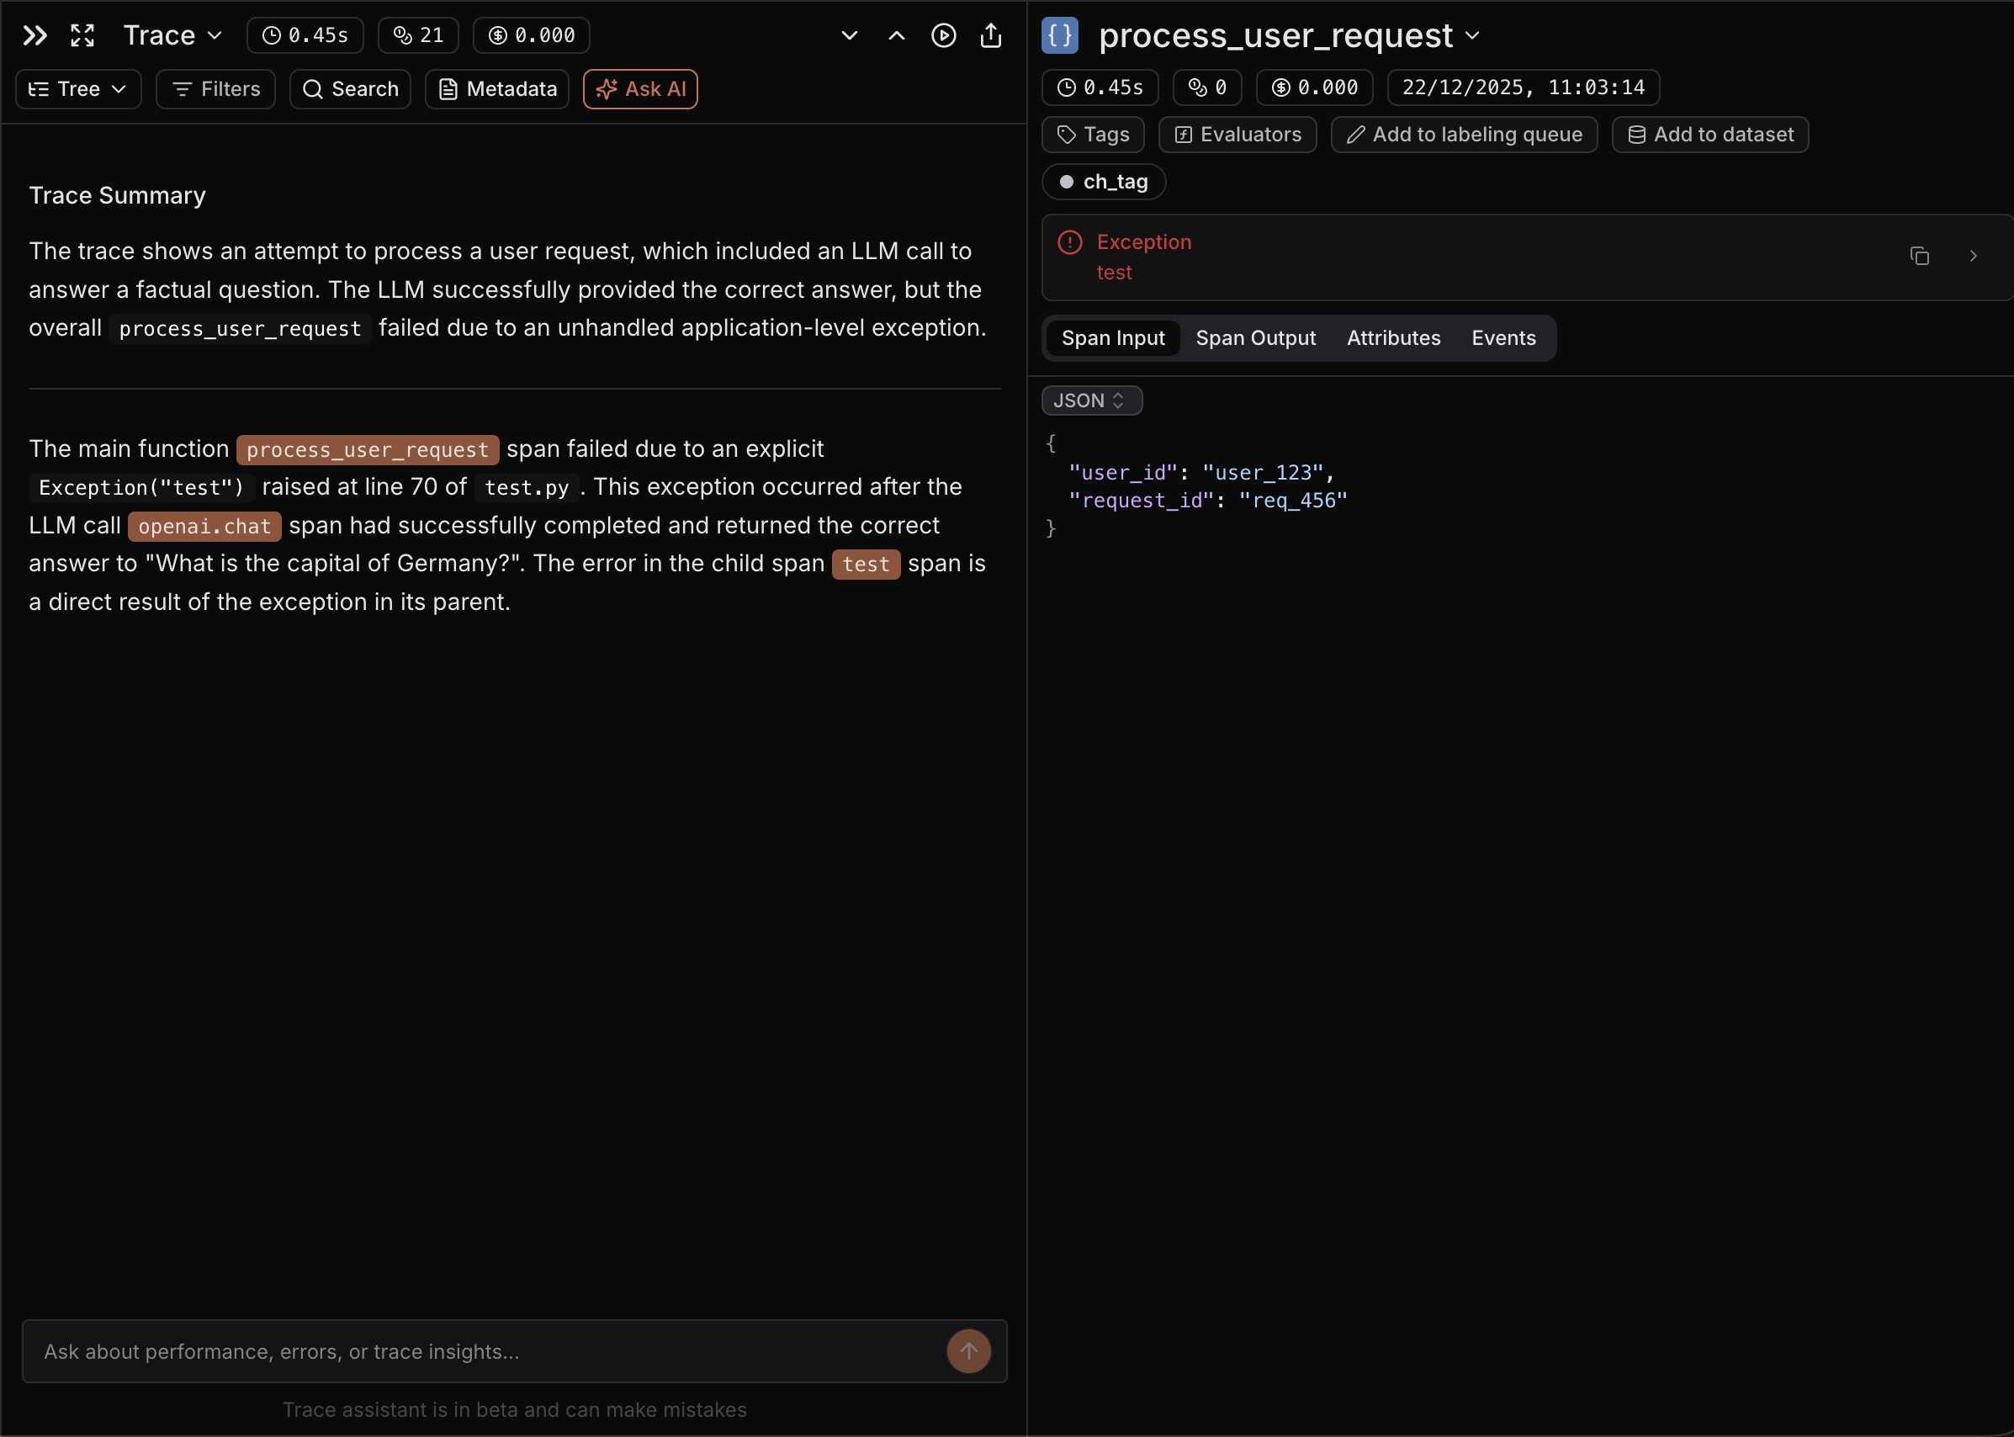Click the play trace icon
The image size is (2014, 1437).
943,35
